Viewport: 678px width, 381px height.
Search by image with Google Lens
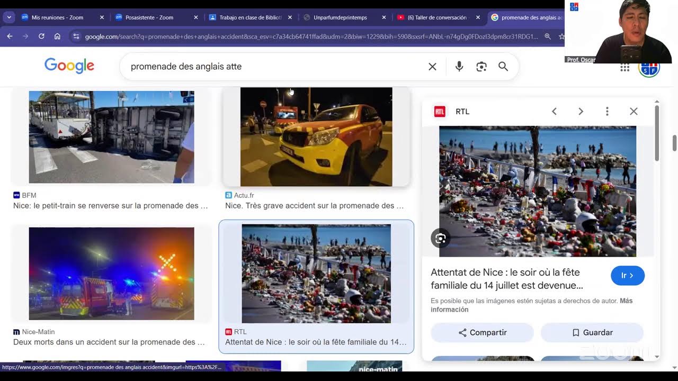click(x=481, y=66)
